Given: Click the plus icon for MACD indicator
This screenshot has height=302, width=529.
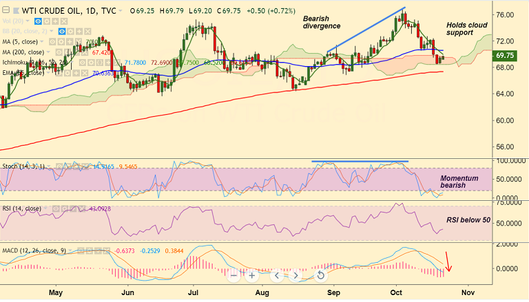Looking at the screenshot, I should [98, 251].
